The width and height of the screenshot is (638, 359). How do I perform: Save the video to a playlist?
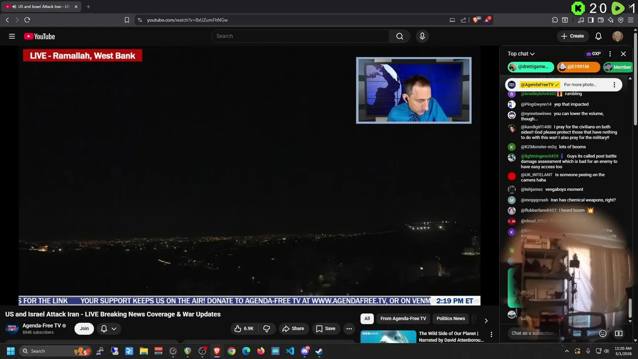click(x=325, y=329)
